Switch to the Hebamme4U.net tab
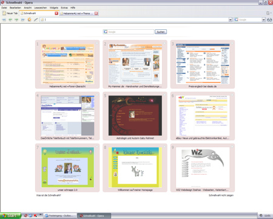This screenshot has height=219, width=273. coord(76,13)
